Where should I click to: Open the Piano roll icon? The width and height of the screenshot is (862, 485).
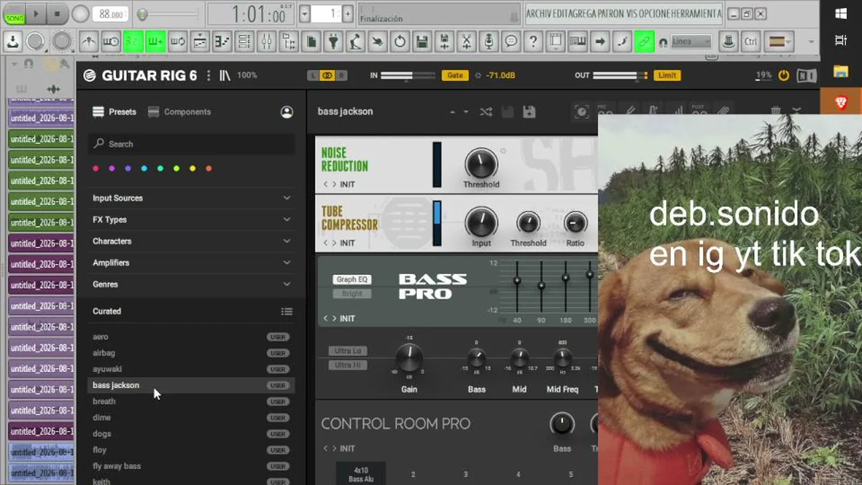coord(222,42)
